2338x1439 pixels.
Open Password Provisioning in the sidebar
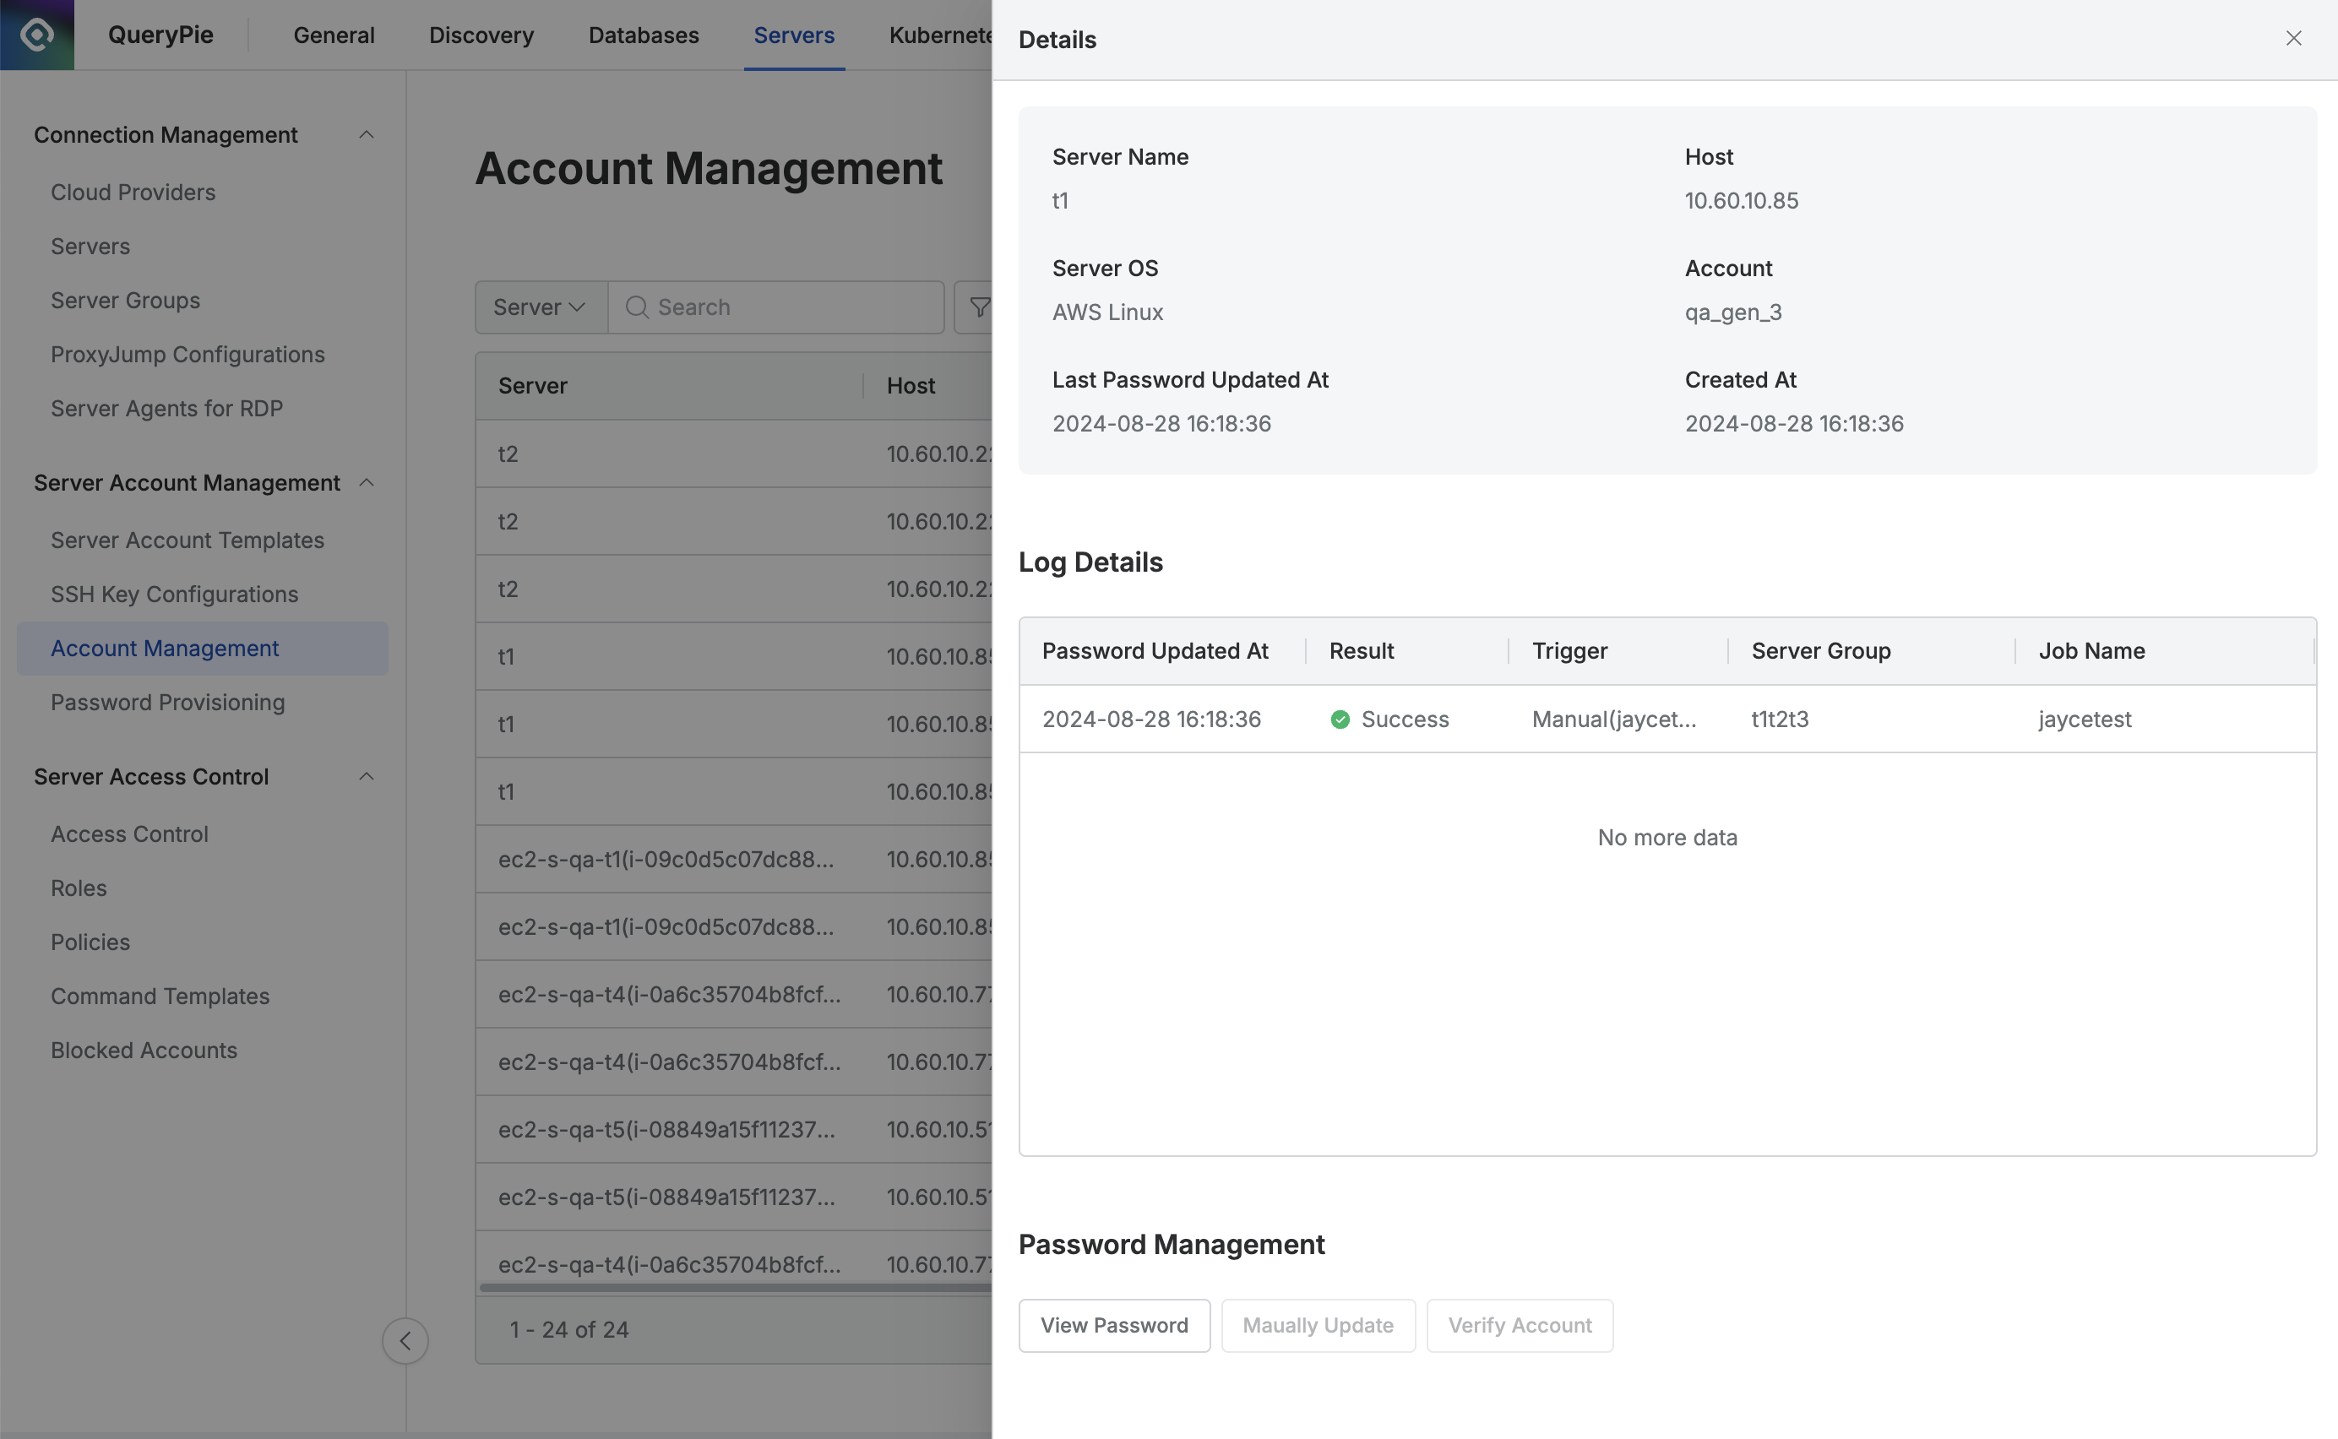[x=167, y=703]
